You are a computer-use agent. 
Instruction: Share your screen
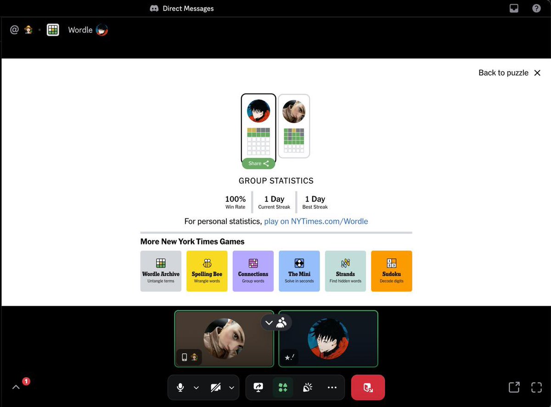(x=258, y=388)
